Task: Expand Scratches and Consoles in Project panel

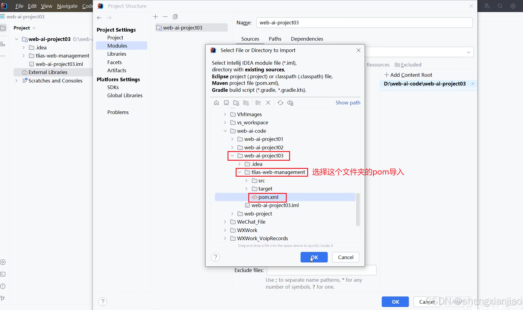Action: click(x=16, y=81)
